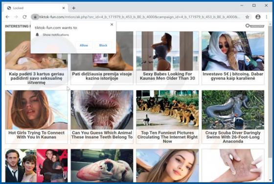Open 'Sexy Babes Looking For Kaunas Men' link

point(167,76)
